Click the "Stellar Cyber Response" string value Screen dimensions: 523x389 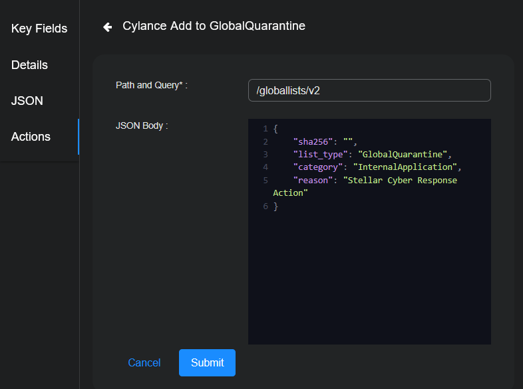(400, 181)
